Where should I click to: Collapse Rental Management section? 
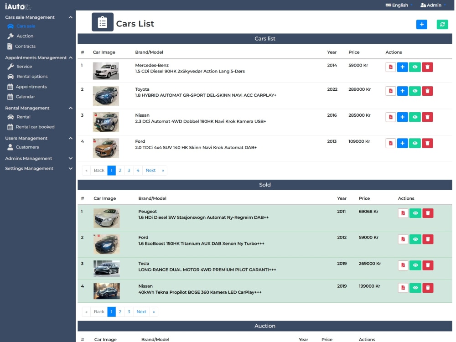(x=70, y=108)
